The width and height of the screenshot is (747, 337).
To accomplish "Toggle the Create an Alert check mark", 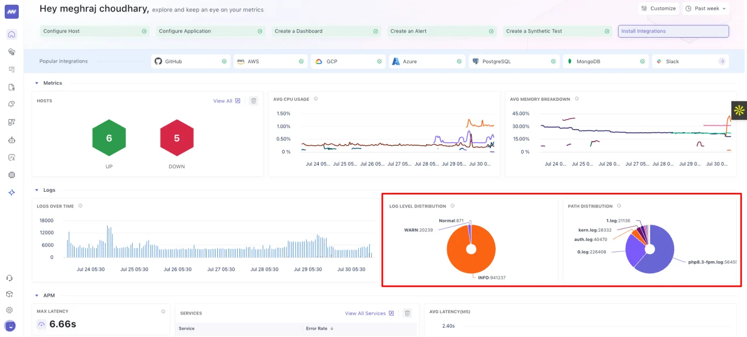I will (492, 31).
